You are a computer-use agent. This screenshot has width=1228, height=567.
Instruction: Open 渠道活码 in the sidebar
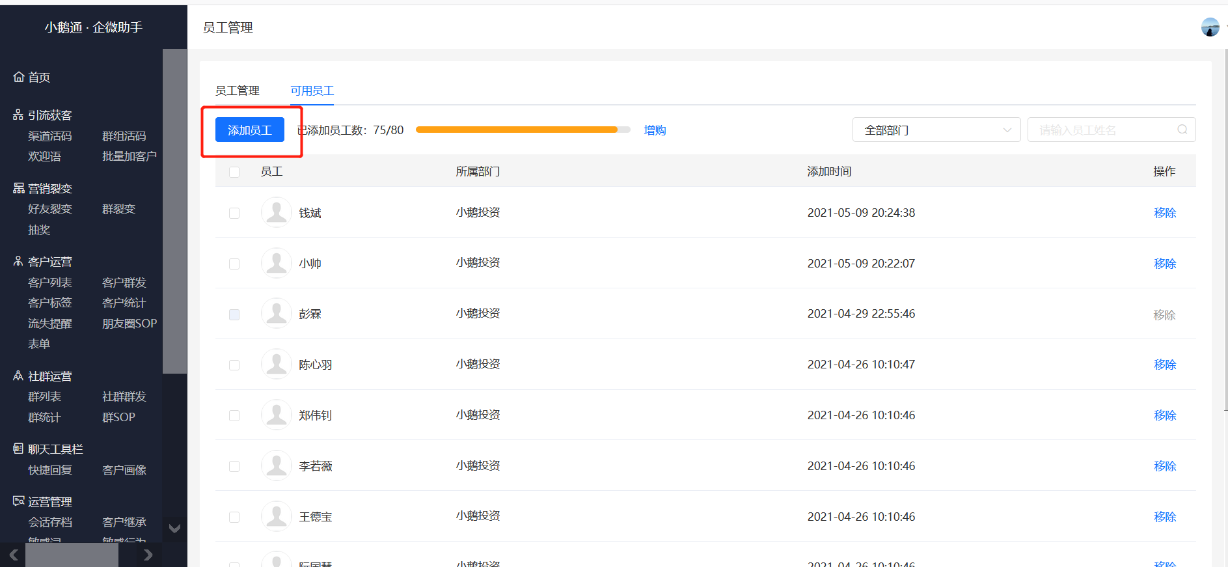click(x=50, y=135)
